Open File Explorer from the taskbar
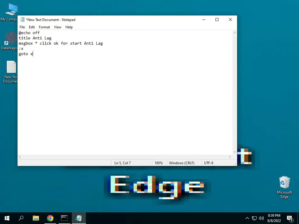This screenshot has height=224, width=299. point(36,218)
